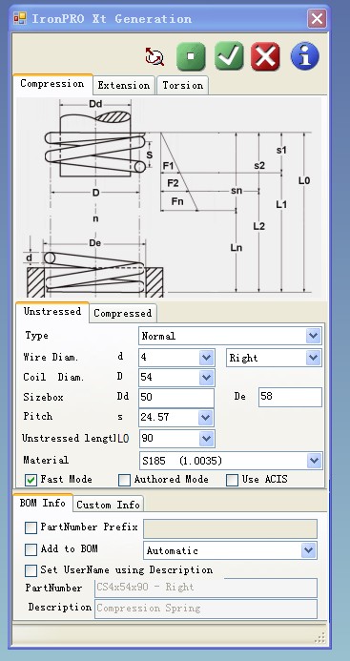Click the IronPRO title bar app icon

coord(20,18)
